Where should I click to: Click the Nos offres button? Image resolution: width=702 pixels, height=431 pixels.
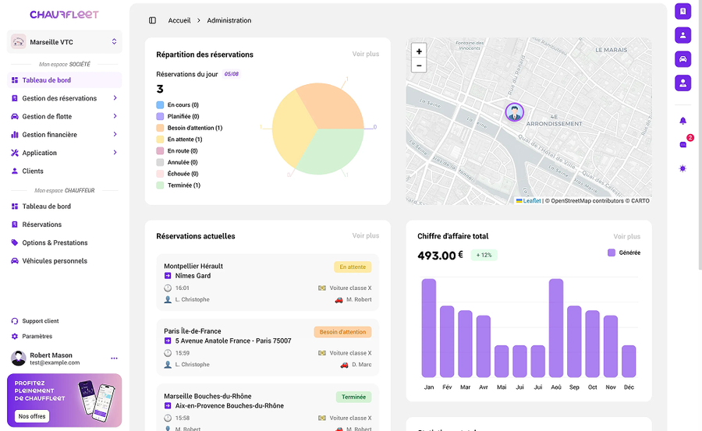[x=30, y=416]
